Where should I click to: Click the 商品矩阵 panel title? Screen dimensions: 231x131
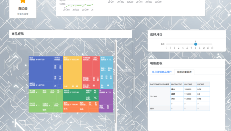18,34
